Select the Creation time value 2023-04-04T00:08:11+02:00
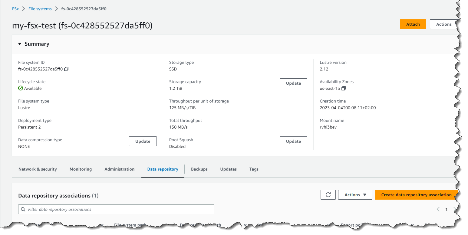This screenshot has height=235, width=468. pyautogui.click(x=348, y=108)
